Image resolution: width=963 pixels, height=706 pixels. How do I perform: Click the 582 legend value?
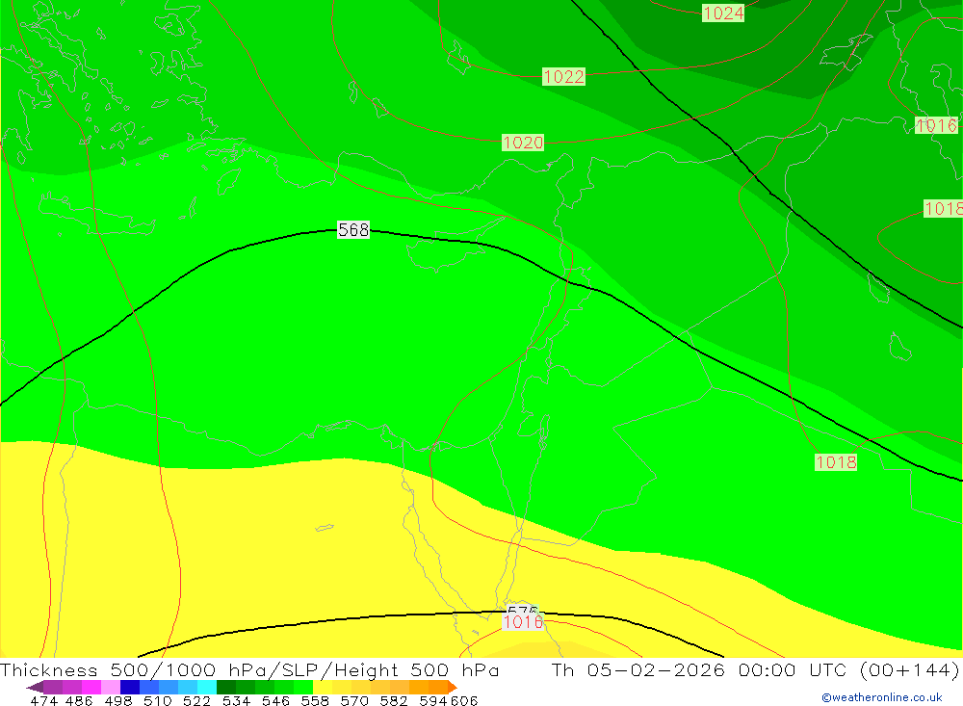(x=393, y=700)
